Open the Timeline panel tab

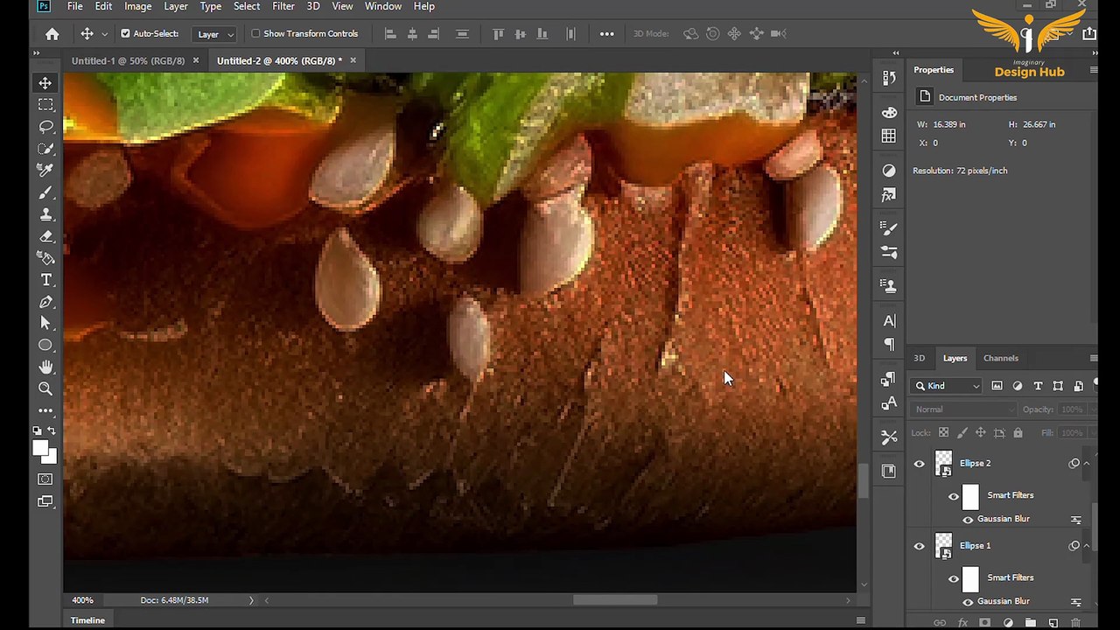[x=87, y=620]
